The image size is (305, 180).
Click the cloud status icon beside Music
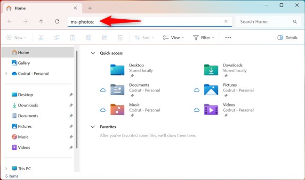[x=103, y=110]
